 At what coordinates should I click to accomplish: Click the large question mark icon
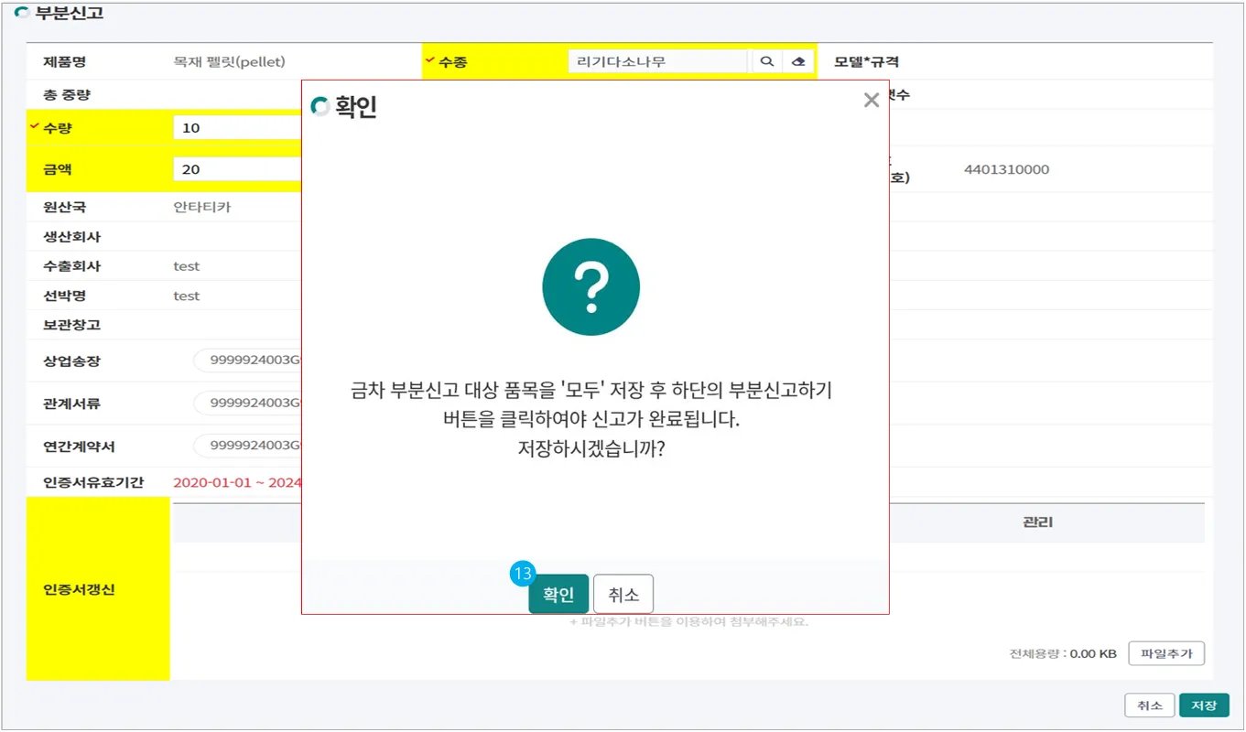pos(590,287)
